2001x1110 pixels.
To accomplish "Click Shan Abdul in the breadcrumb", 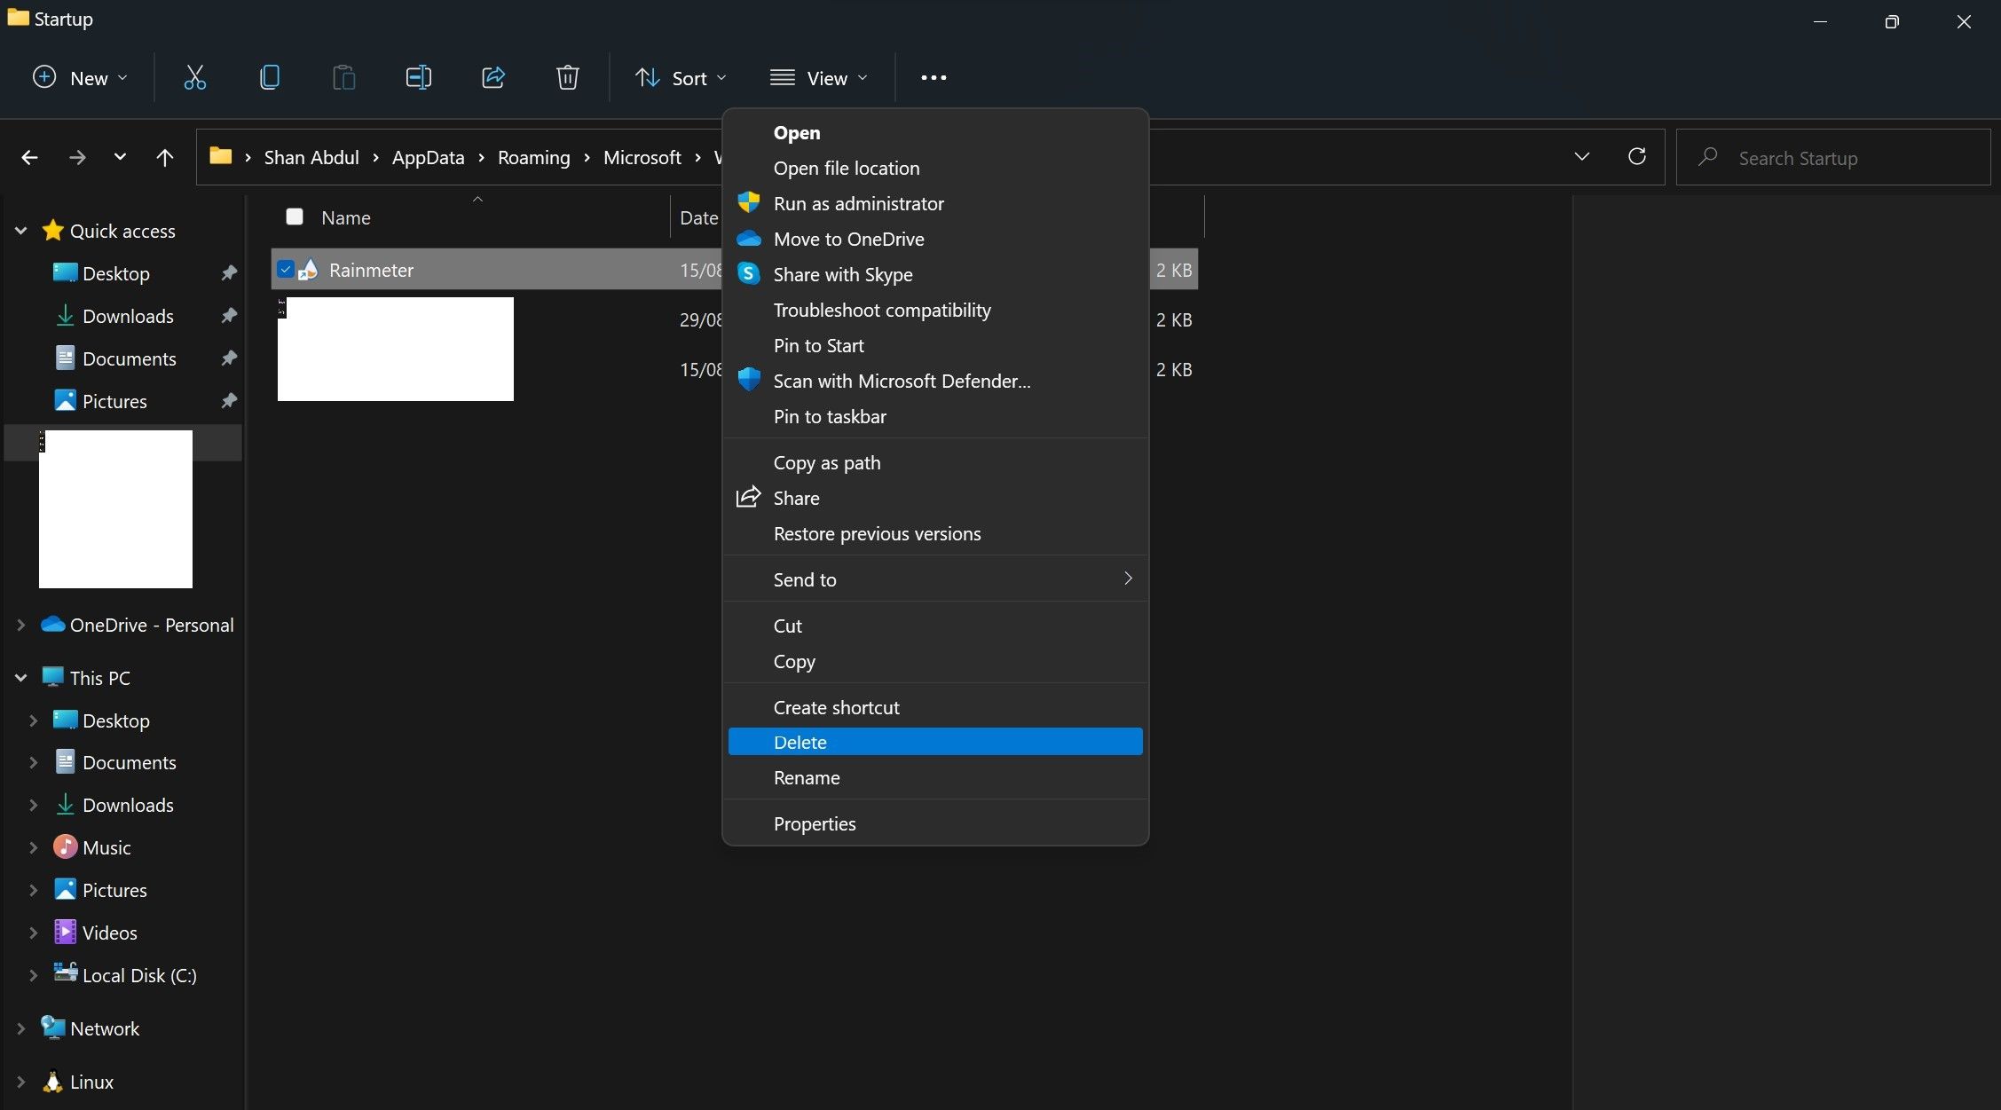I will coord(311,157).
